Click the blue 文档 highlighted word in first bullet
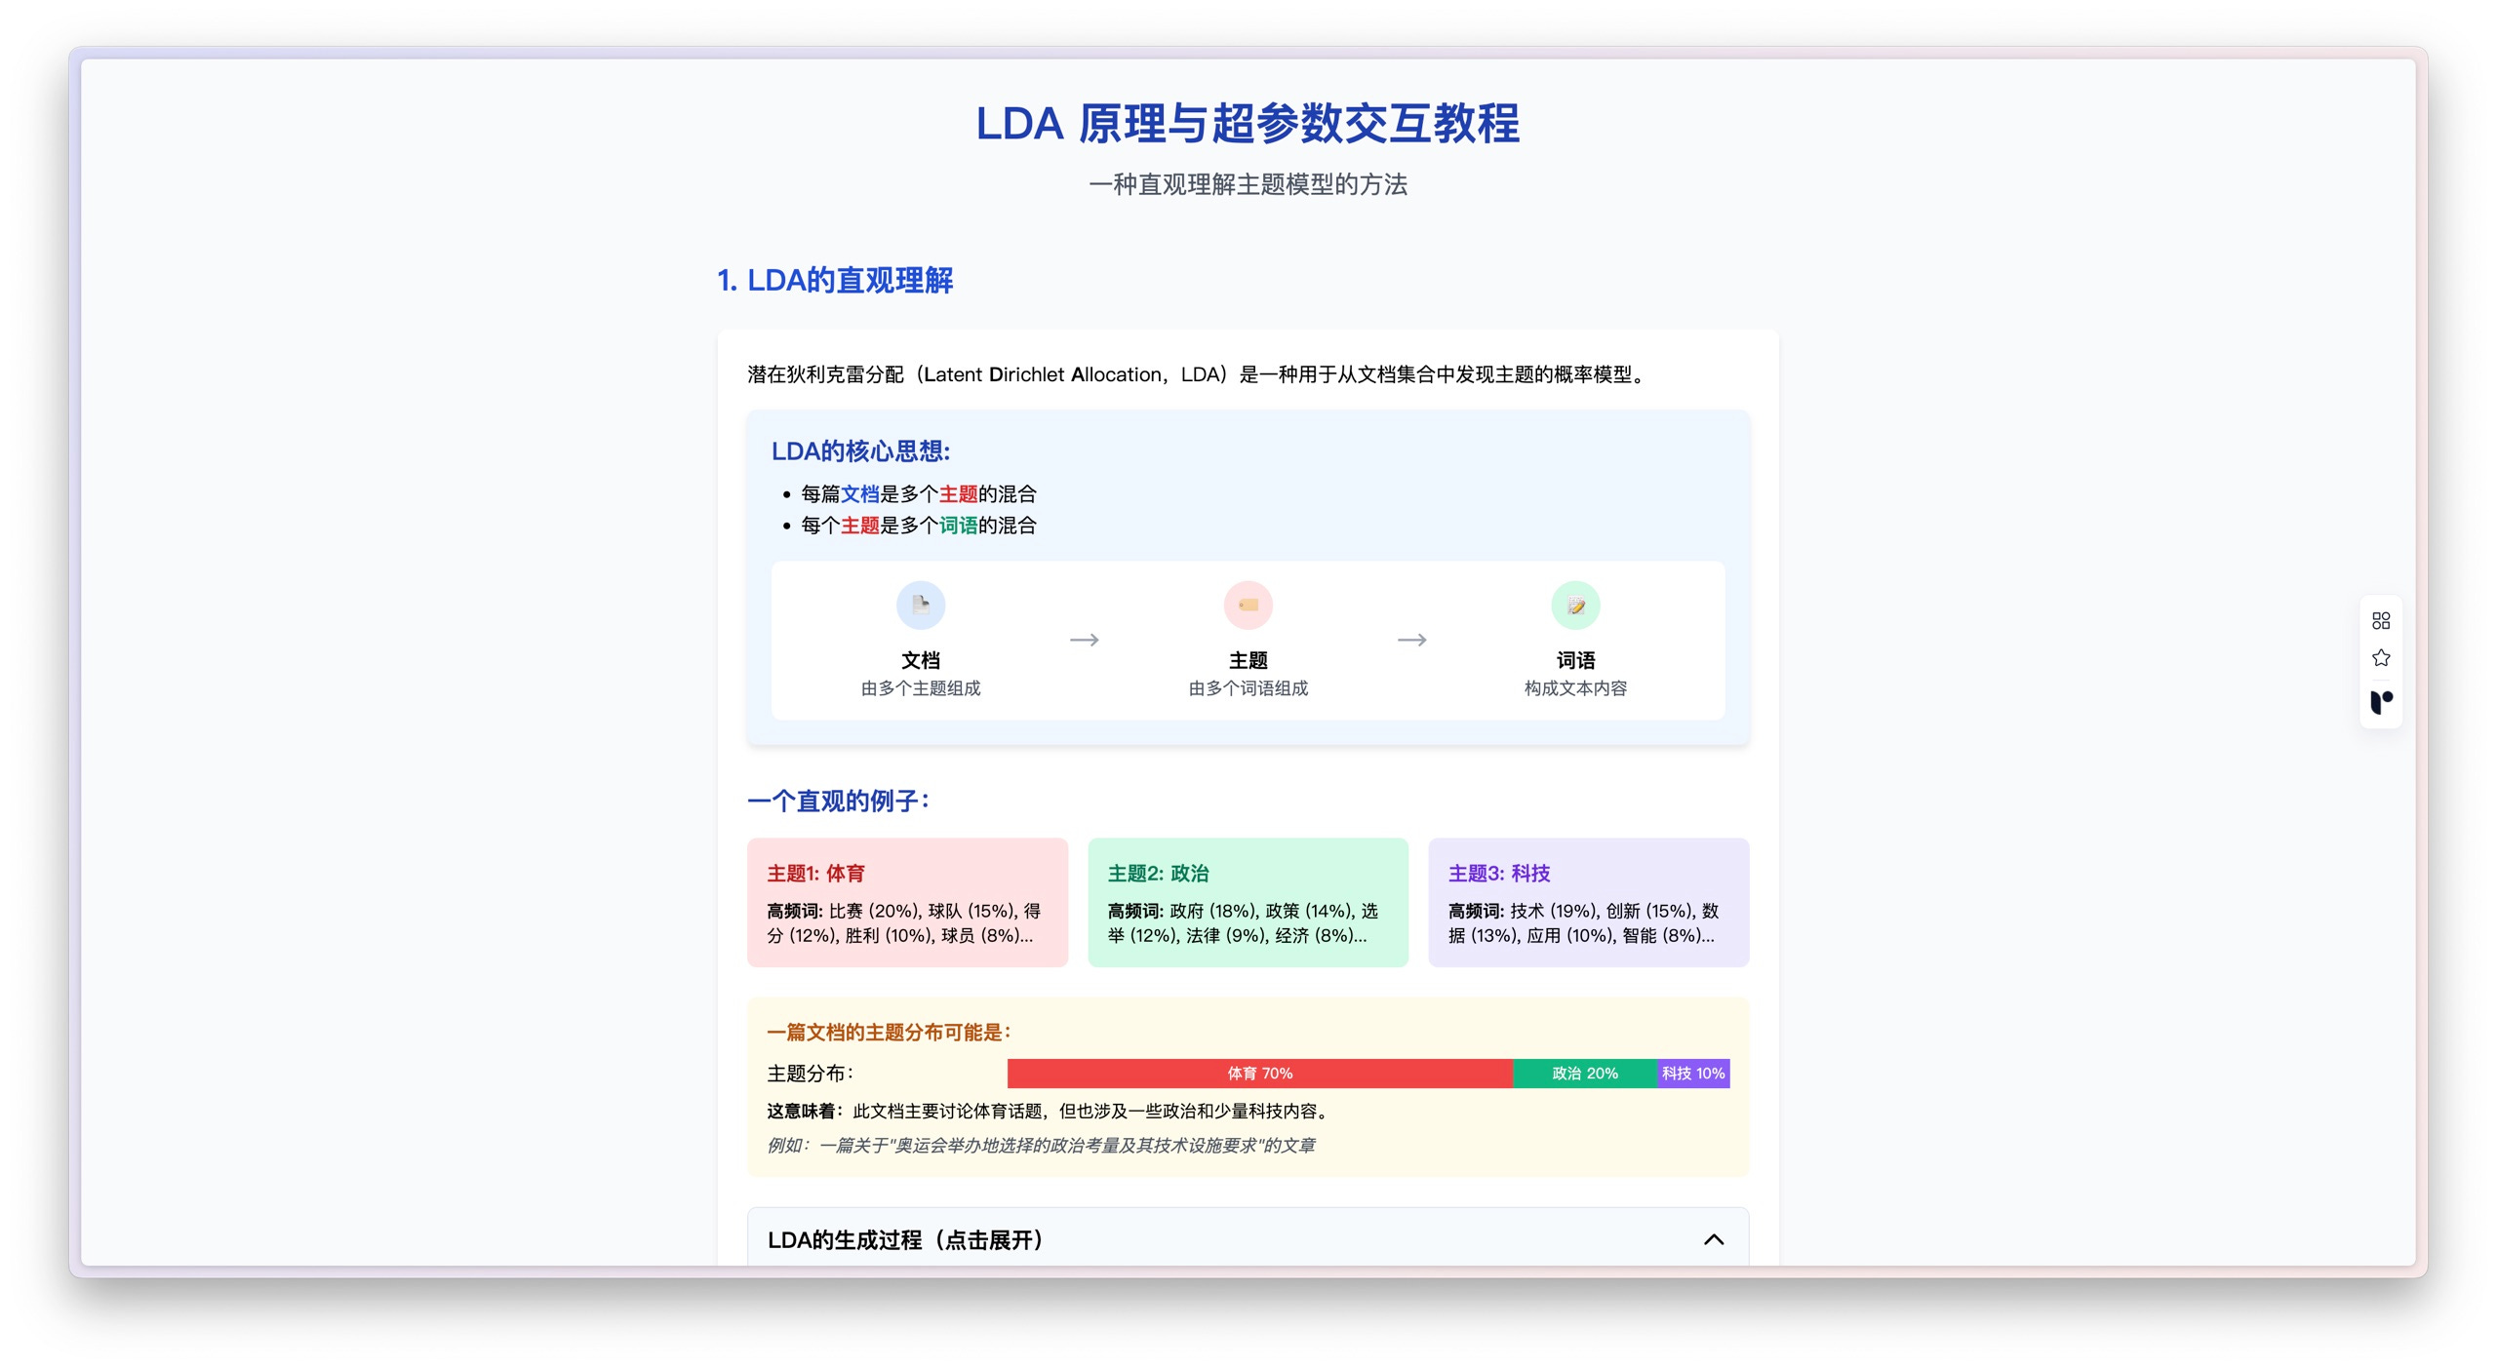Screen dimensions: 2497x1369 click(x=859, y=494)
